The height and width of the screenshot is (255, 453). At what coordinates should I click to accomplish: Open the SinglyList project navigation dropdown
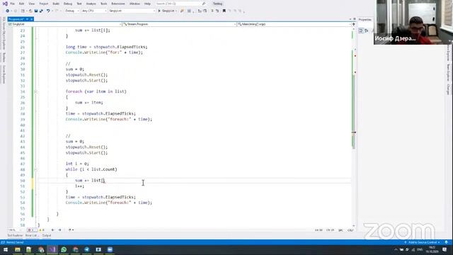coord(64,24)
